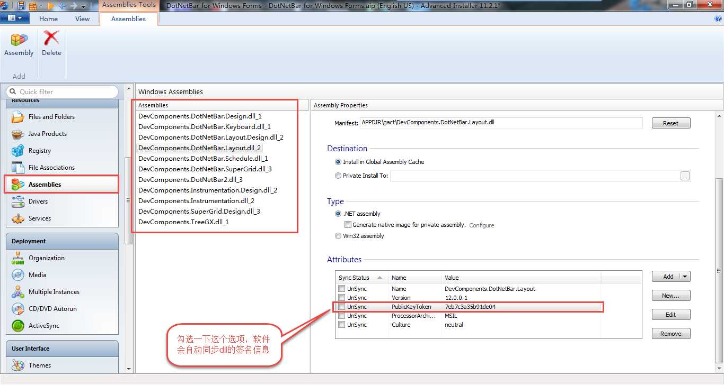Select the Assemblies ribbon tab
Viewport: 724px width, 385px height.
tap(128, 19)
